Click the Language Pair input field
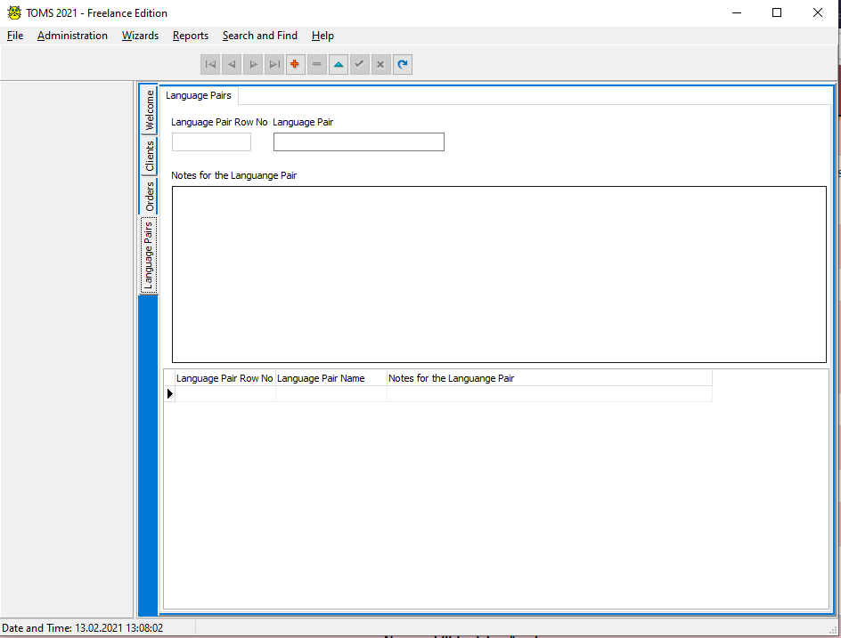 coord(358,141)
